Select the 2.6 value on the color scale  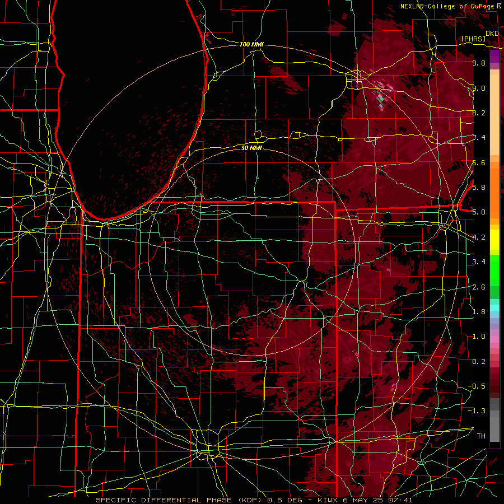(479, 287)
